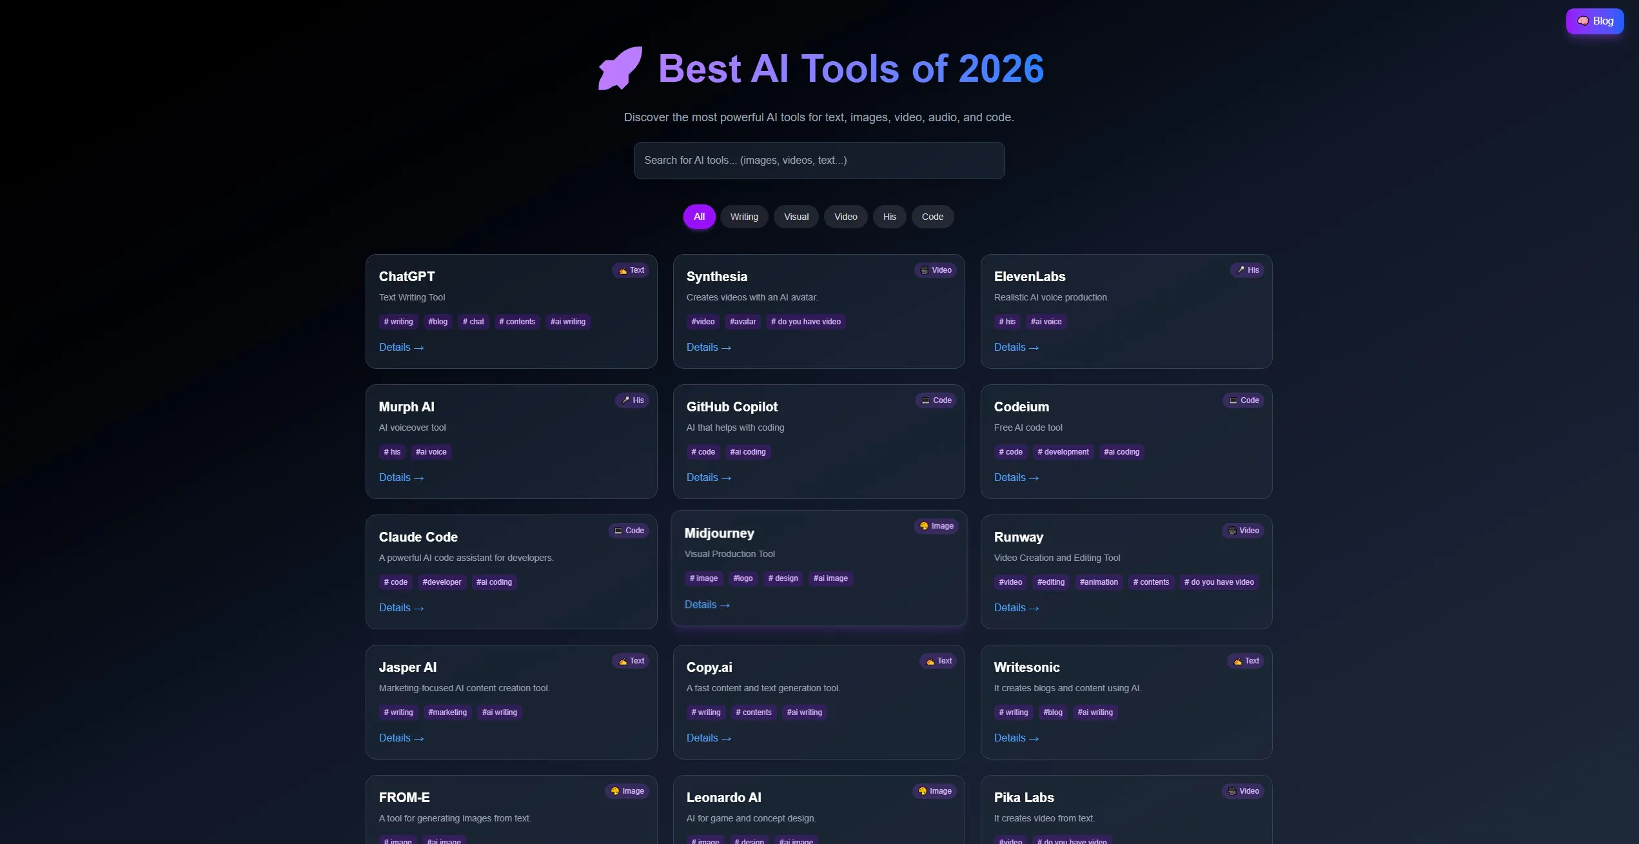Viewport: 1639px width, 844px height.
Task: Click # his tag on Murph AI card
Action: (392, 452)
